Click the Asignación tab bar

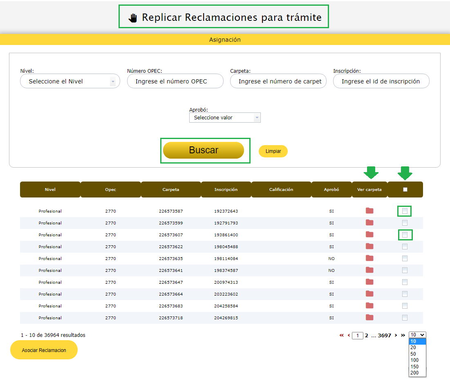coord(225,40)
